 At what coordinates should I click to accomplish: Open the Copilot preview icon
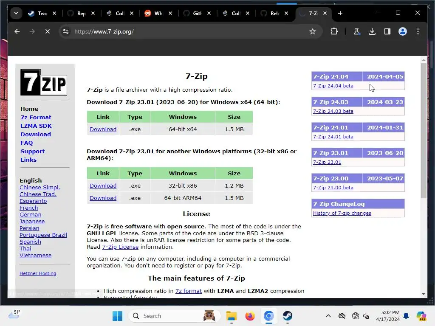[x=421, y=316]
